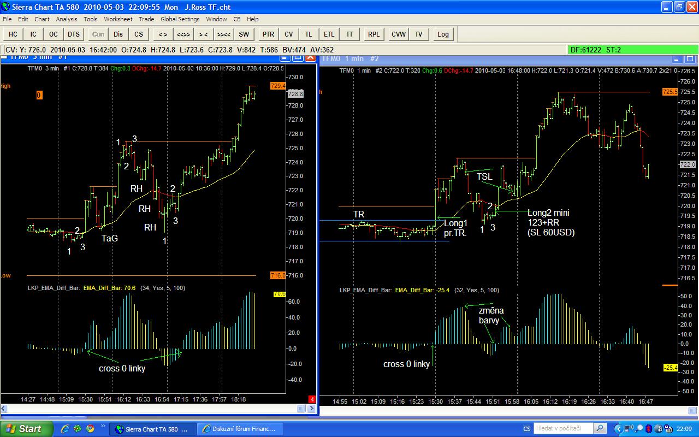Image resolution: width=699 pixels, height=437 pixels.
Task: Launch the Chrome quick launch icon
Action: tap(90, 429)
